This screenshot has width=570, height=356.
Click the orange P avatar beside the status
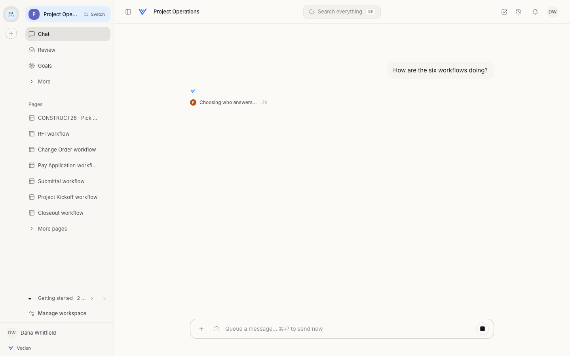(193, 102)
